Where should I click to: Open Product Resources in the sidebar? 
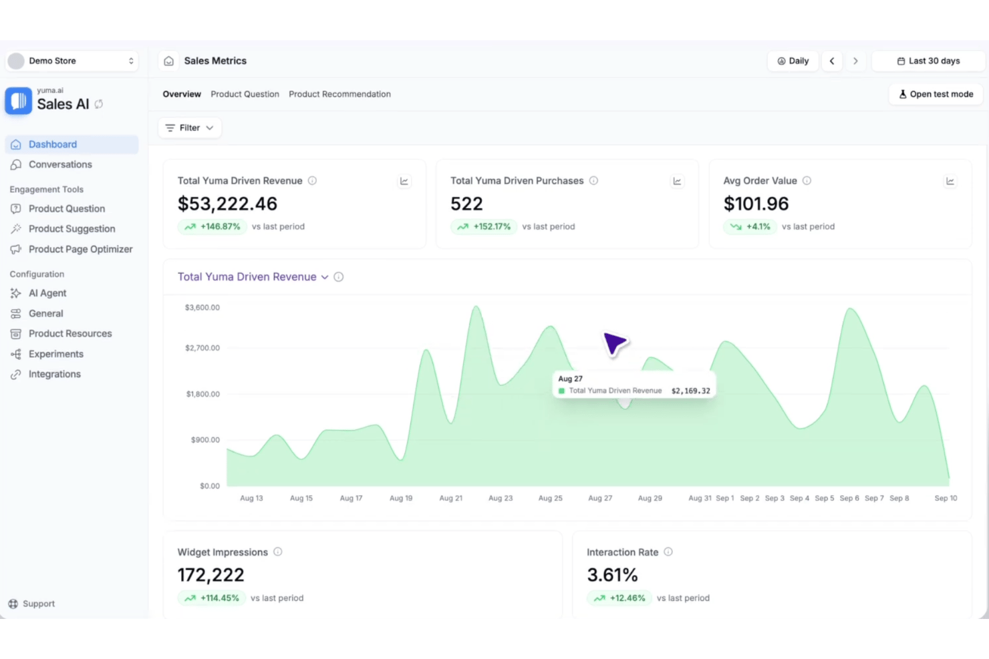click(x=72, y=333)
